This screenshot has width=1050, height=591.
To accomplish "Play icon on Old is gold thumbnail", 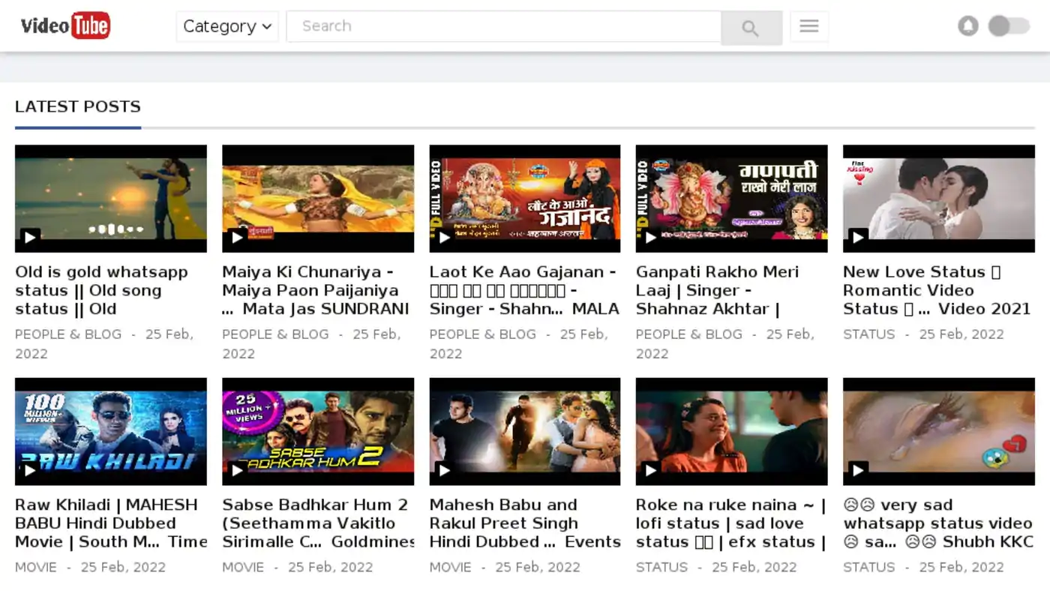I will [29, 238].
